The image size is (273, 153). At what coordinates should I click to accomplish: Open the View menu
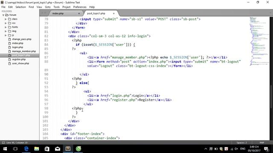39,7
